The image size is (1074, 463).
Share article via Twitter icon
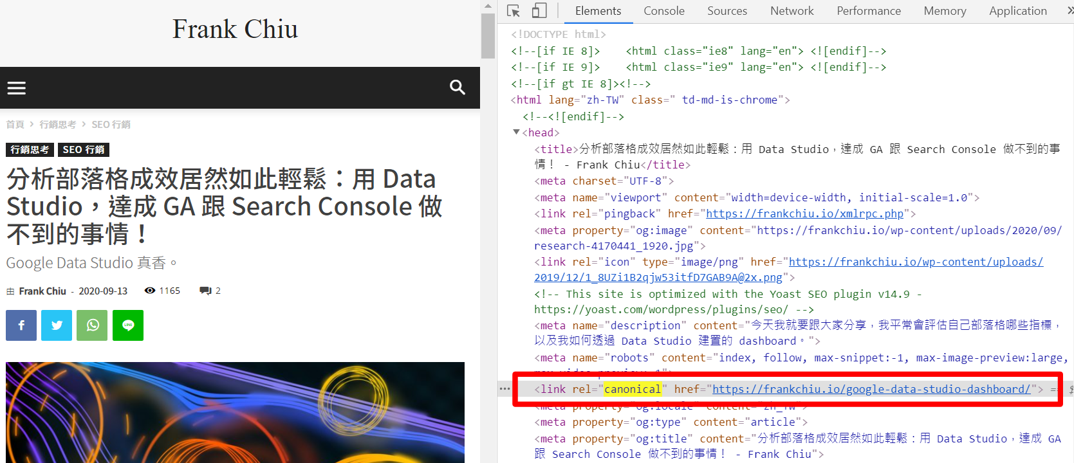click(x=57, y=325)
